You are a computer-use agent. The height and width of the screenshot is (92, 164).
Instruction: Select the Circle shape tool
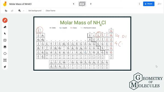coord(5,54)
